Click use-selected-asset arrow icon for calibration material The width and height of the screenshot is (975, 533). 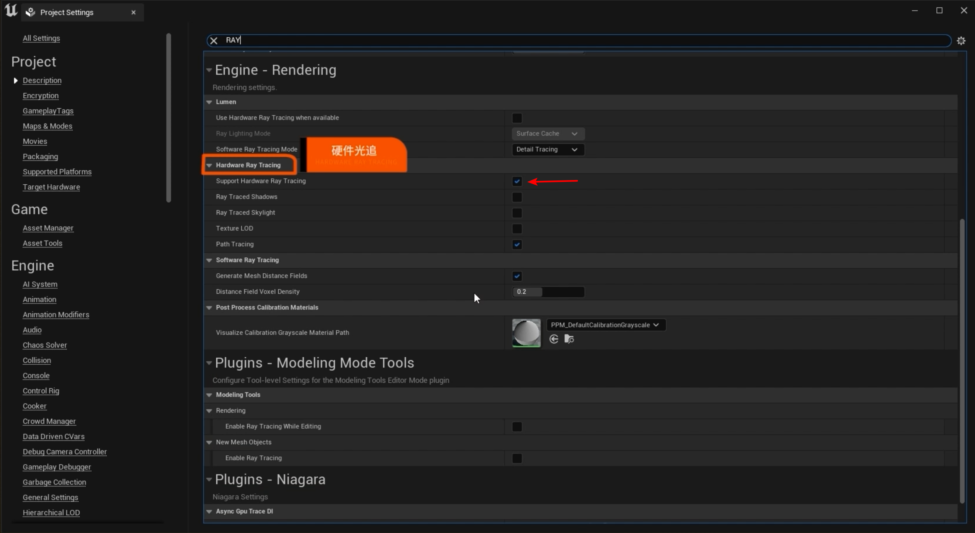[x=554, y=339]
